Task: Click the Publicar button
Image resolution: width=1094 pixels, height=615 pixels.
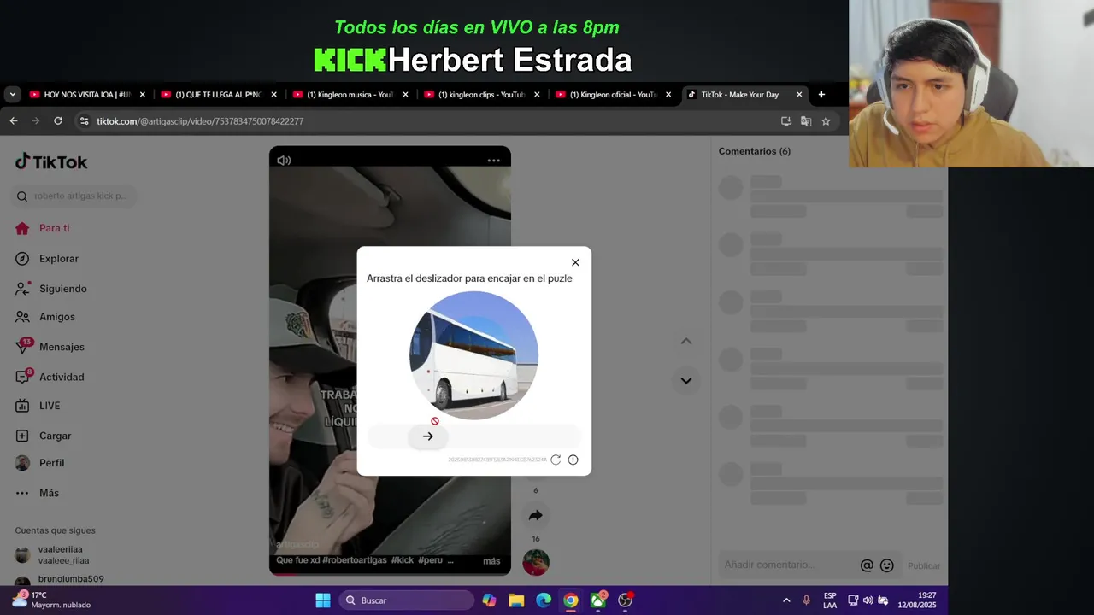Action: [923, 566]
